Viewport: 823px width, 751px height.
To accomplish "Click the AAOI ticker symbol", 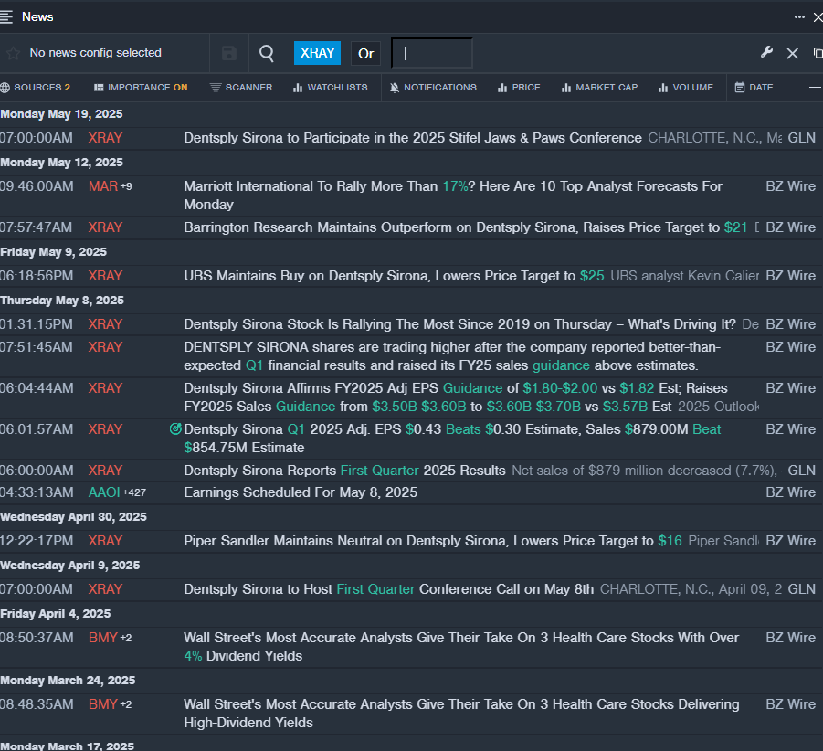I will [104, 492].
